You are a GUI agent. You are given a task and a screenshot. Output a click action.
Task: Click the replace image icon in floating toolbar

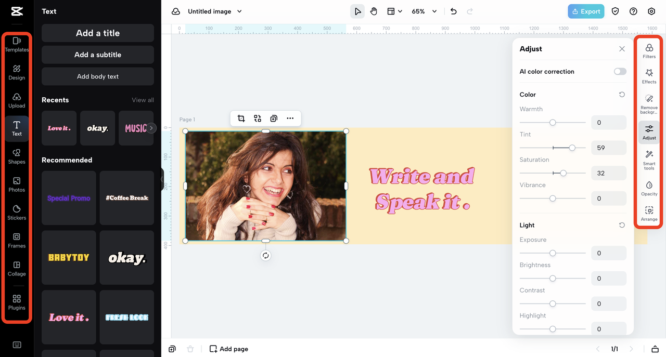click(258, 118)
